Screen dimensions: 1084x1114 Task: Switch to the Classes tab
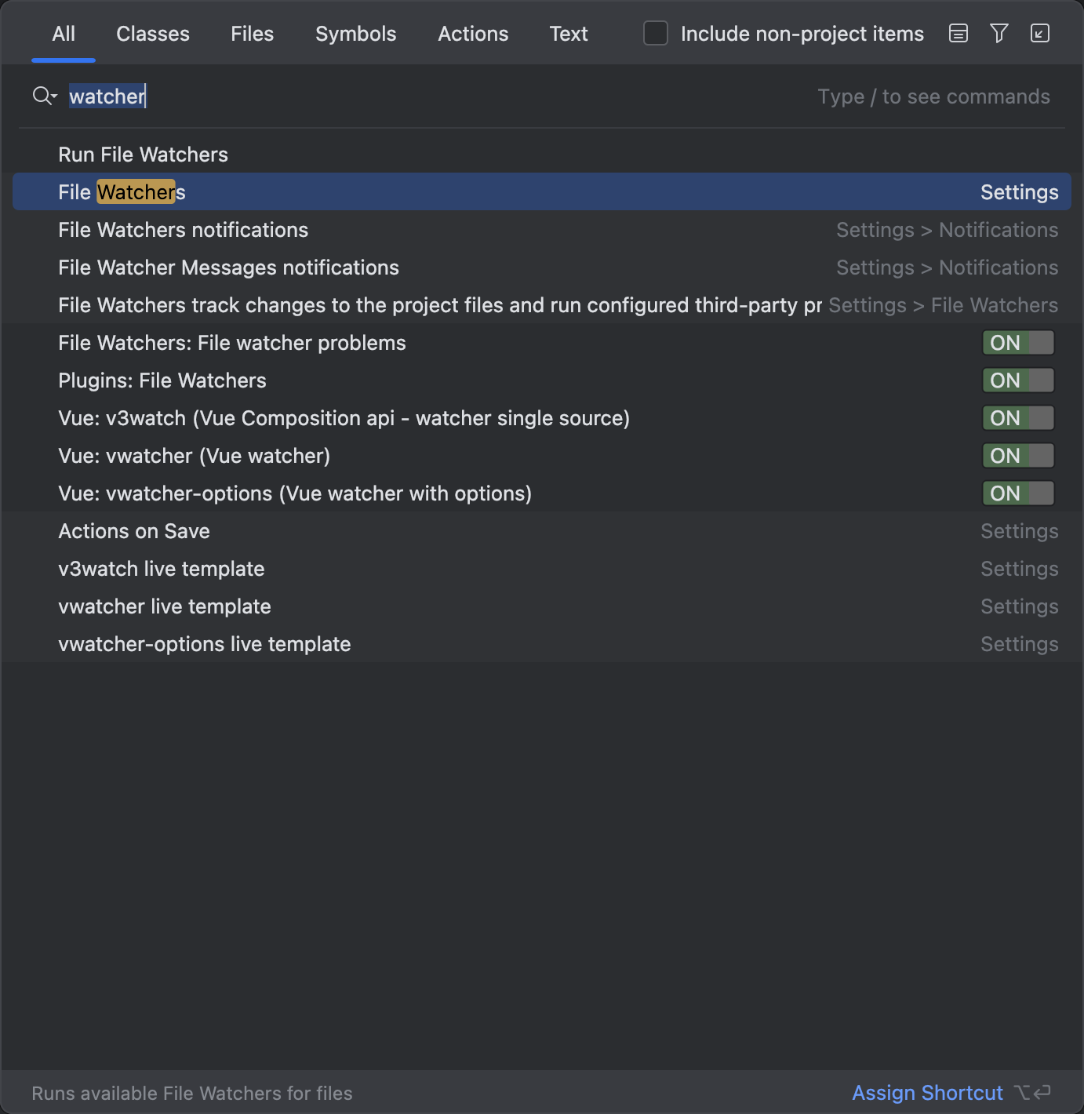point(153,34)
